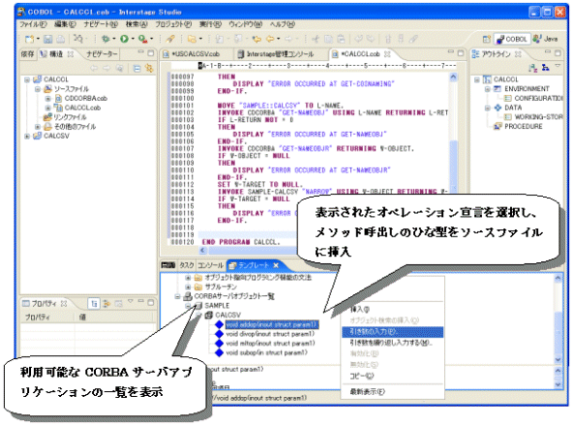
Task: Click the yellow Back navigation arrow icon
Action: [x=270, y=39]
